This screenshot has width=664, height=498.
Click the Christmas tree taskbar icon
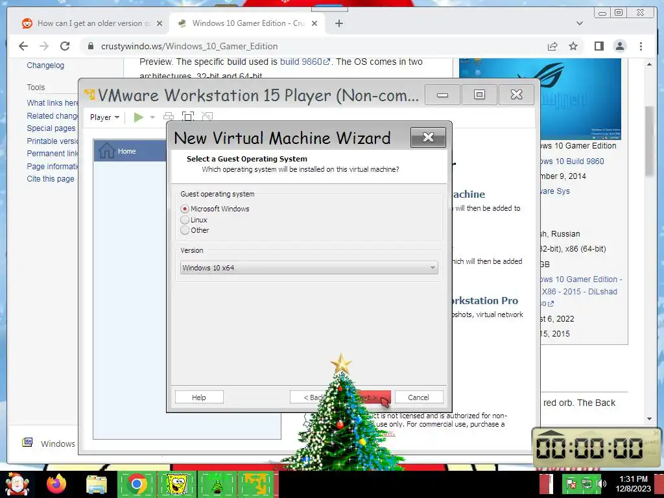click(x=217, y=484)
